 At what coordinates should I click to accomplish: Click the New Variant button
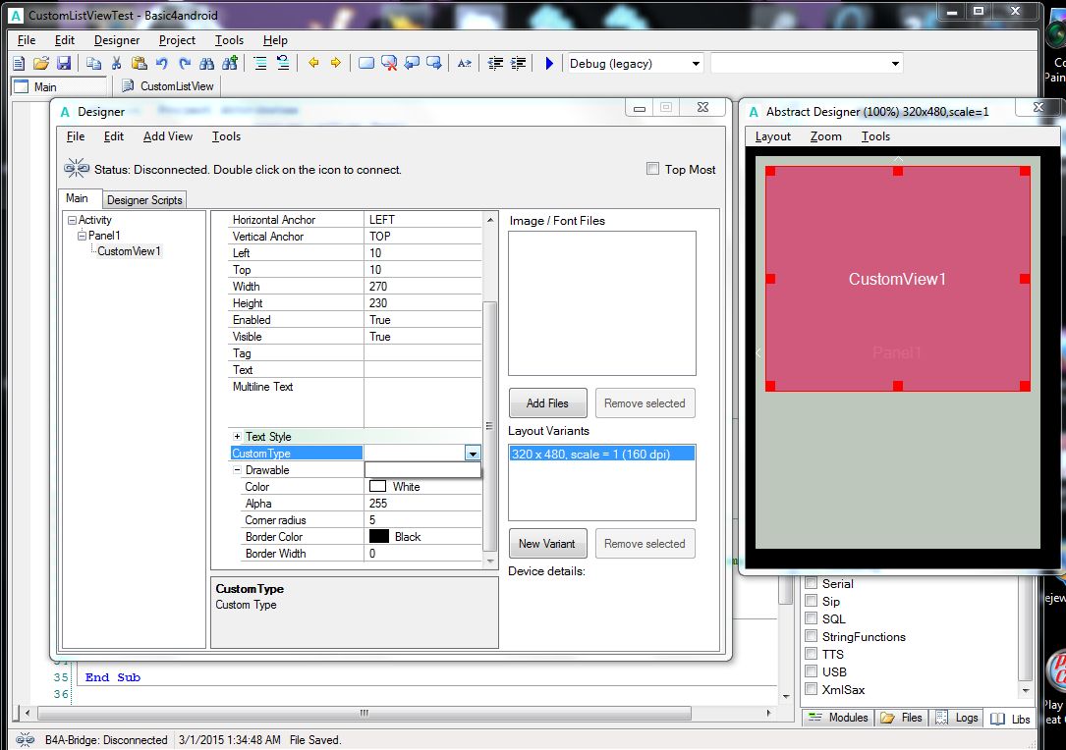(547, 544)
